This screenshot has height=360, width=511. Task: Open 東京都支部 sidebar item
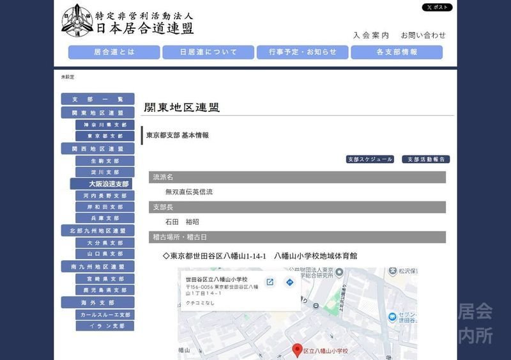click(x=105, y=136)
